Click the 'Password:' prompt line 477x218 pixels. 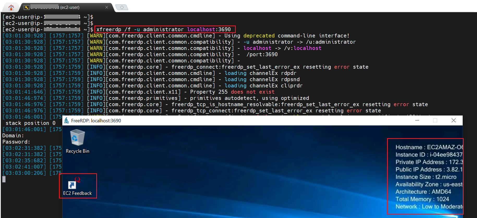tap(16, 142)
